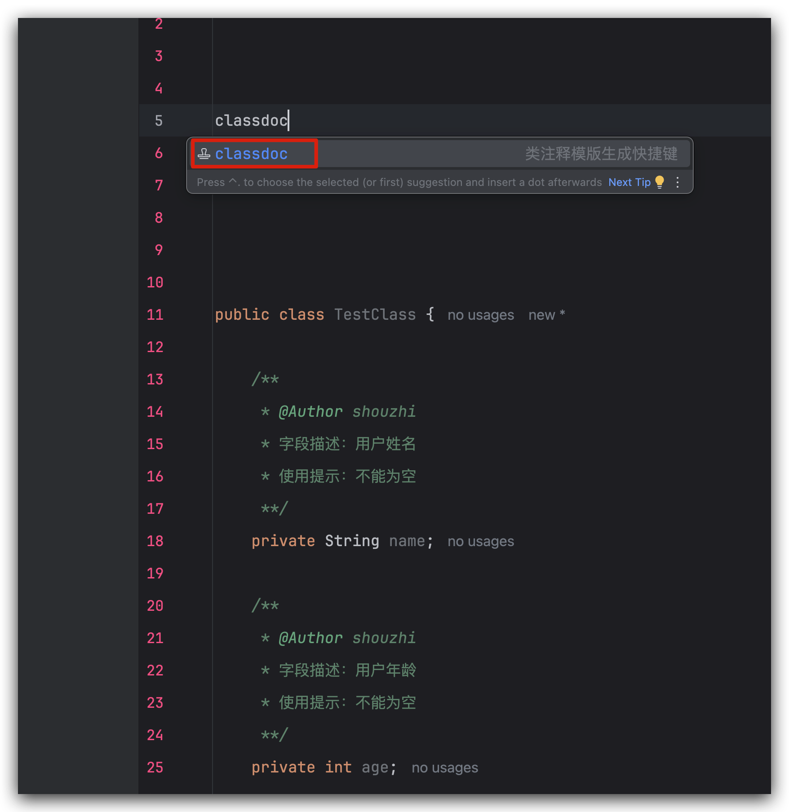Click the TestClass class name
This screenshot has width=789, height=812.
375,314
